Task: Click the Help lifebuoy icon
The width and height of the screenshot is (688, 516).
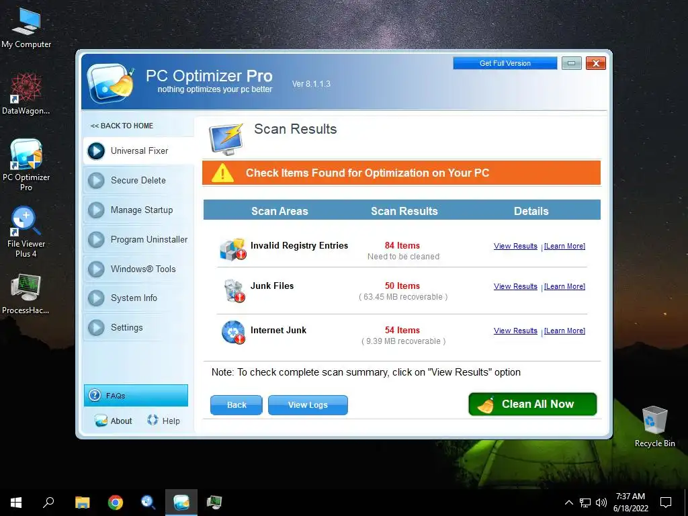Action: point(153,420)
